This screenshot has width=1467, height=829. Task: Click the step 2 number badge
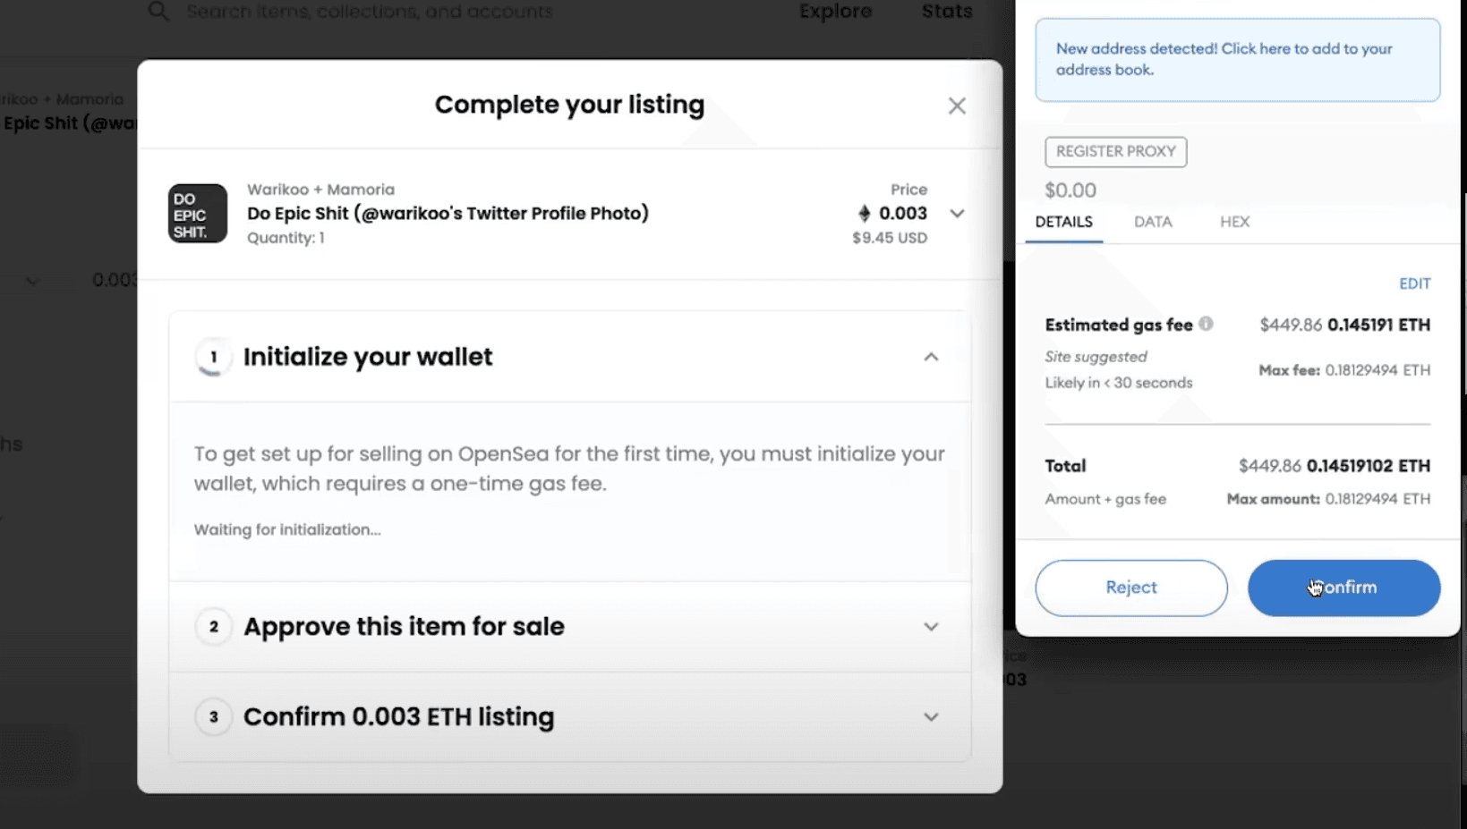coord(213,627)
